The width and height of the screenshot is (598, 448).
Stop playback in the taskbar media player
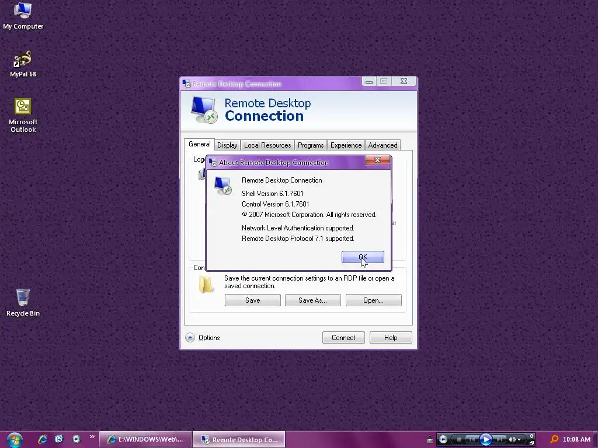coord(459,440)
